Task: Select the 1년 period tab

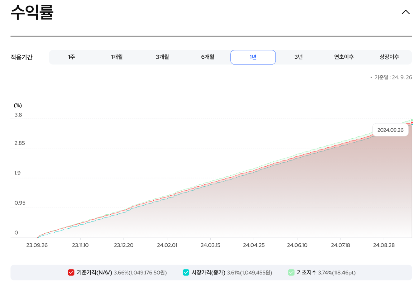Action: pyautogui.click(x=253, y=57)
